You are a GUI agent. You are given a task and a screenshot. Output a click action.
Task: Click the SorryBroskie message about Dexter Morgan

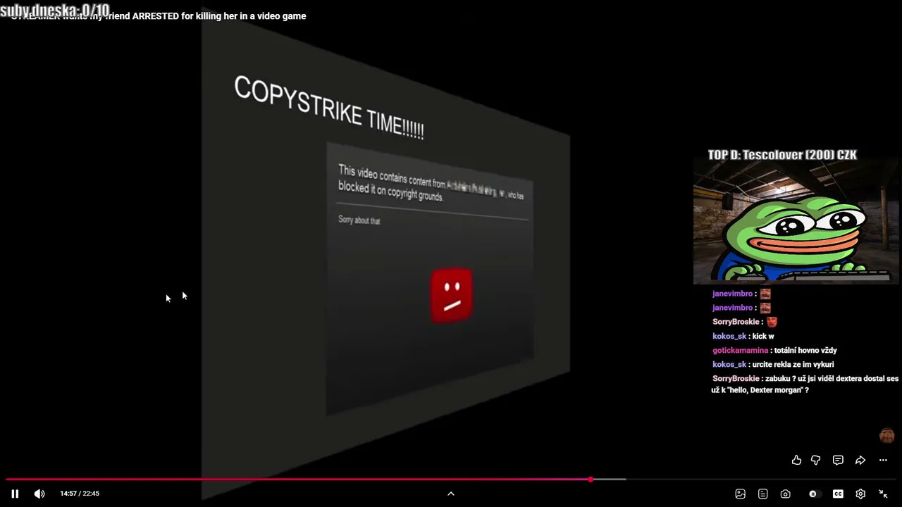click(x=805, y=384)
